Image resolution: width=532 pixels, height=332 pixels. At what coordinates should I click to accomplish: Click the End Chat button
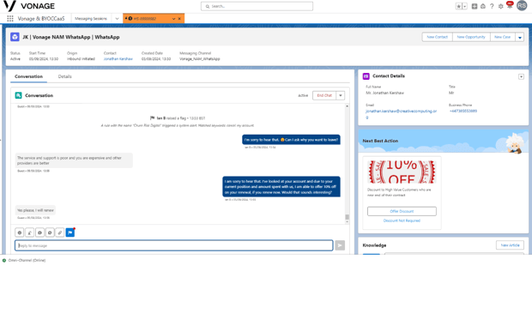click(324, 95)
